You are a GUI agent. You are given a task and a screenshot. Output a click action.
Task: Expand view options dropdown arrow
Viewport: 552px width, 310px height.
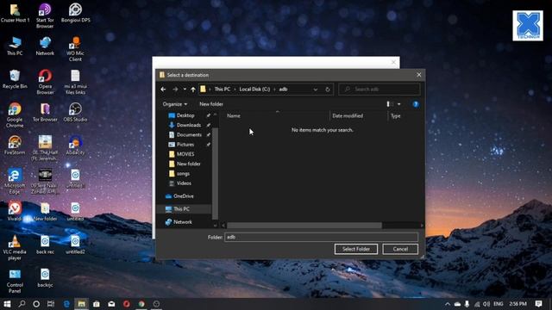[398, 104]
